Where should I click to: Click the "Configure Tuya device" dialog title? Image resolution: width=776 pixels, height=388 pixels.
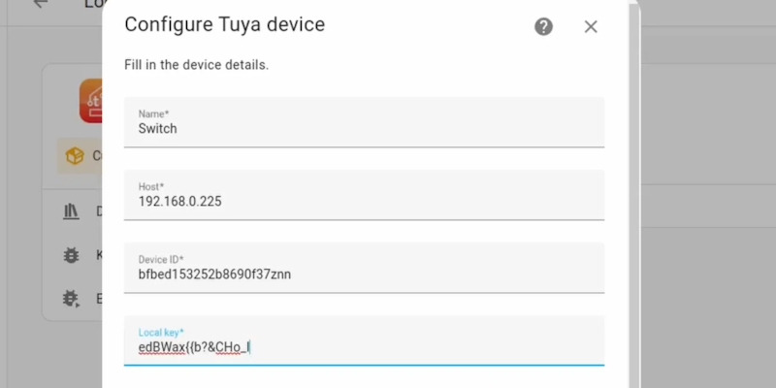pyautogui.click(x=224, y=24)
